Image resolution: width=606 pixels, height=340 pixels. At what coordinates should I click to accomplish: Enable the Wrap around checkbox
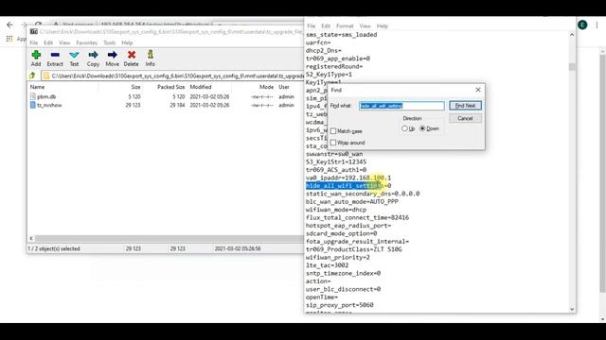click(333, 143)
